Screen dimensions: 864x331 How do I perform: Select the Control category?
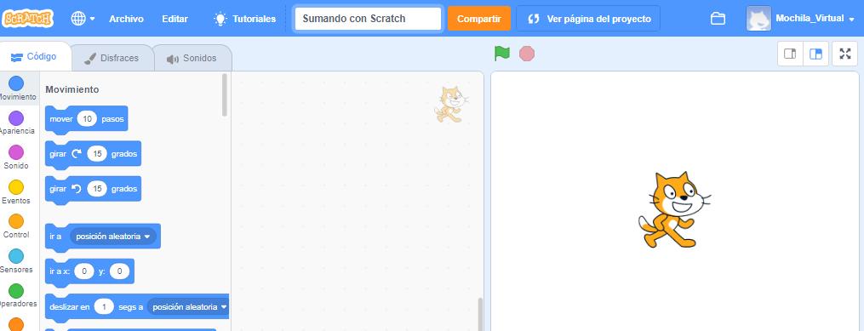tap(16, 226)
